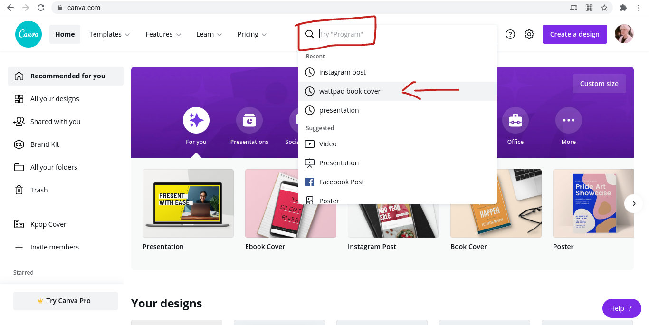
Task: Open the Chrome three-dot menu
Action: point(639,8)
